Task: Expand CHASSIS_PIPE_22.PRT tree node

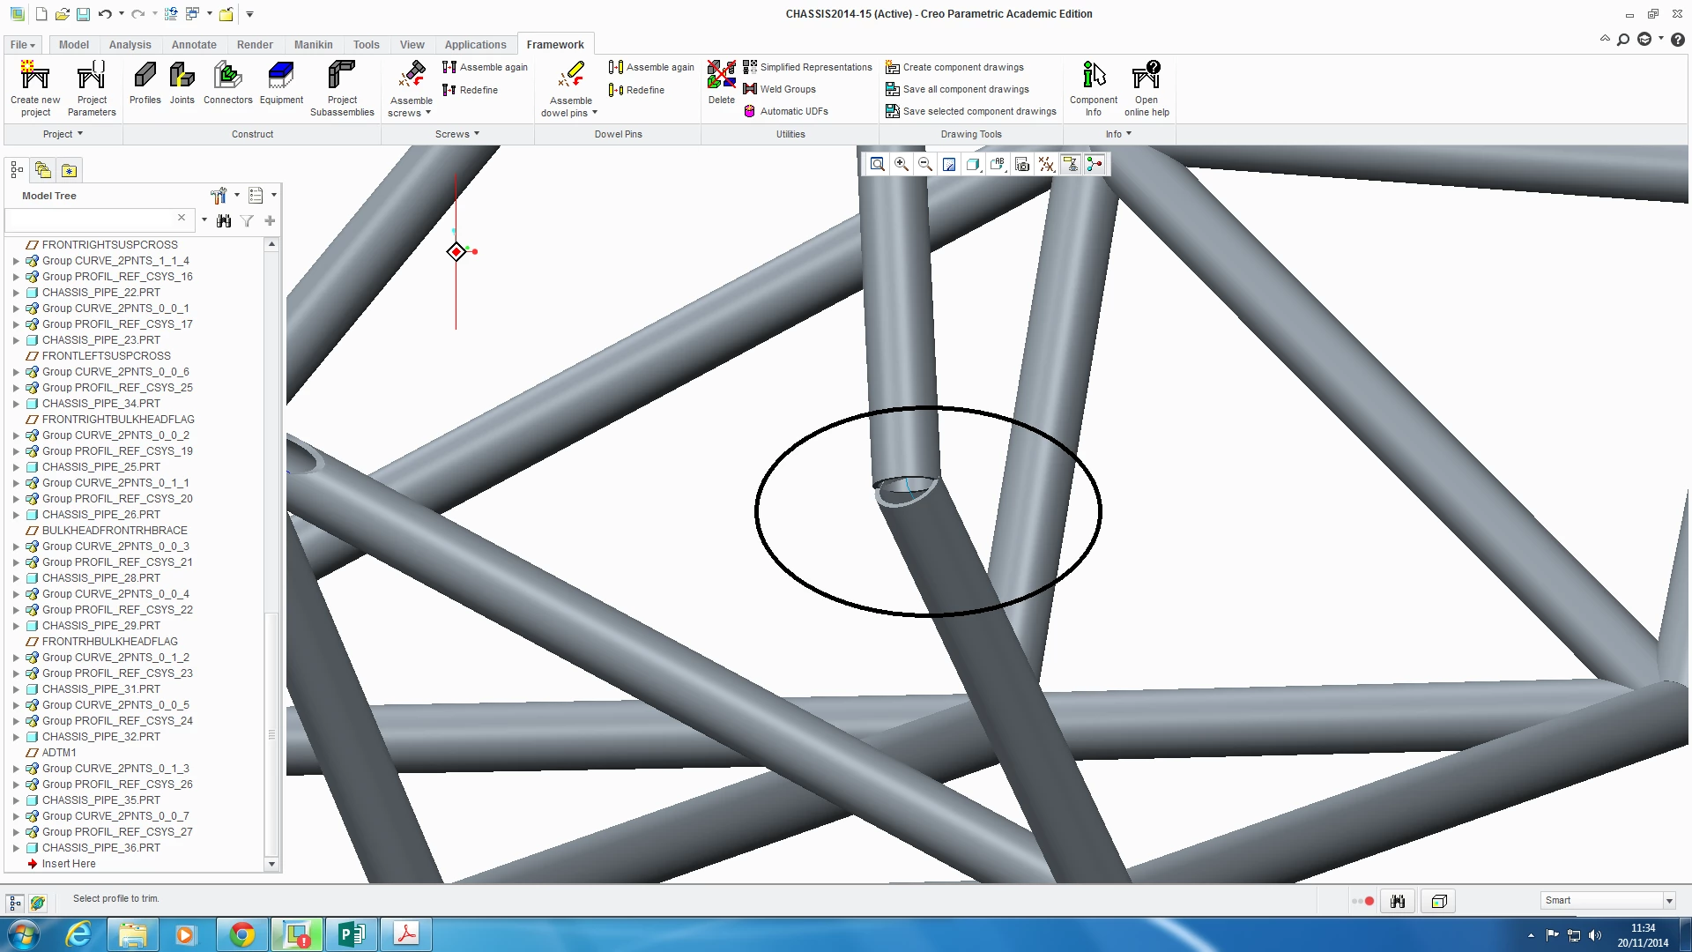Action: pyautogui.click(x=16, y=293)
